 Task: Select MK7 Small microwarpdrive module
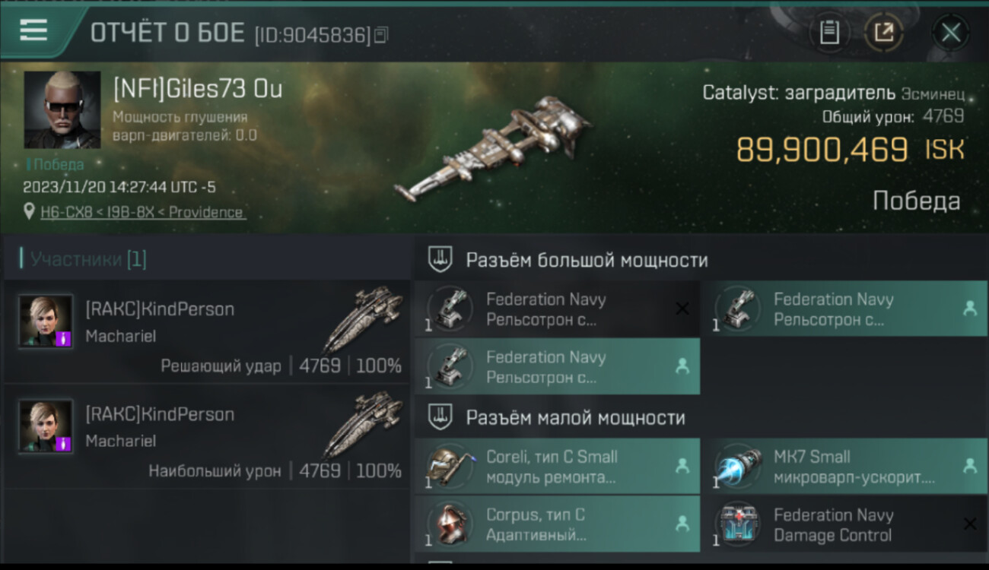pyautogui.click(x=844, y=467)
